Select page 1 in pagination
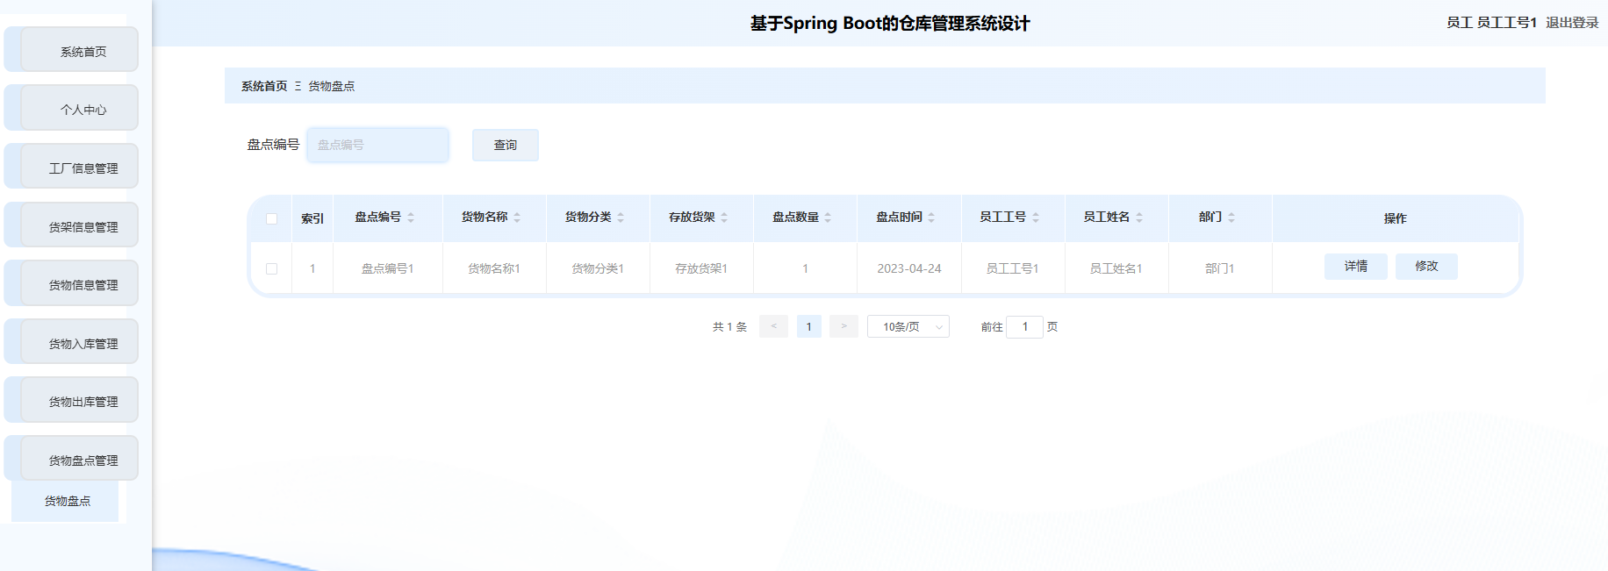Image resolution: width=1608 pixels, height=571 pixels. click(809, 326)
